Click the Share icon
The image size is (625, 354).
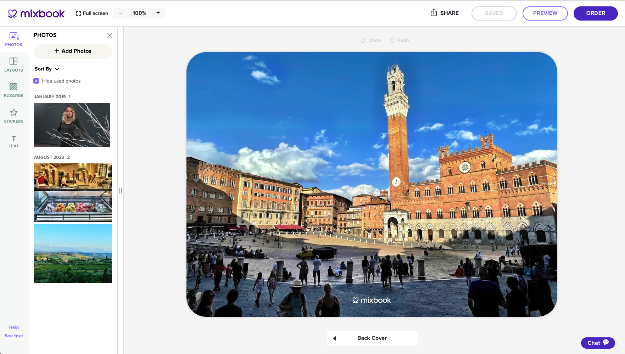pos(434,13)
